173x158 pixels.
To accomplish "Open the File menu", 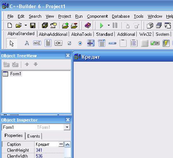I will 10,16.
